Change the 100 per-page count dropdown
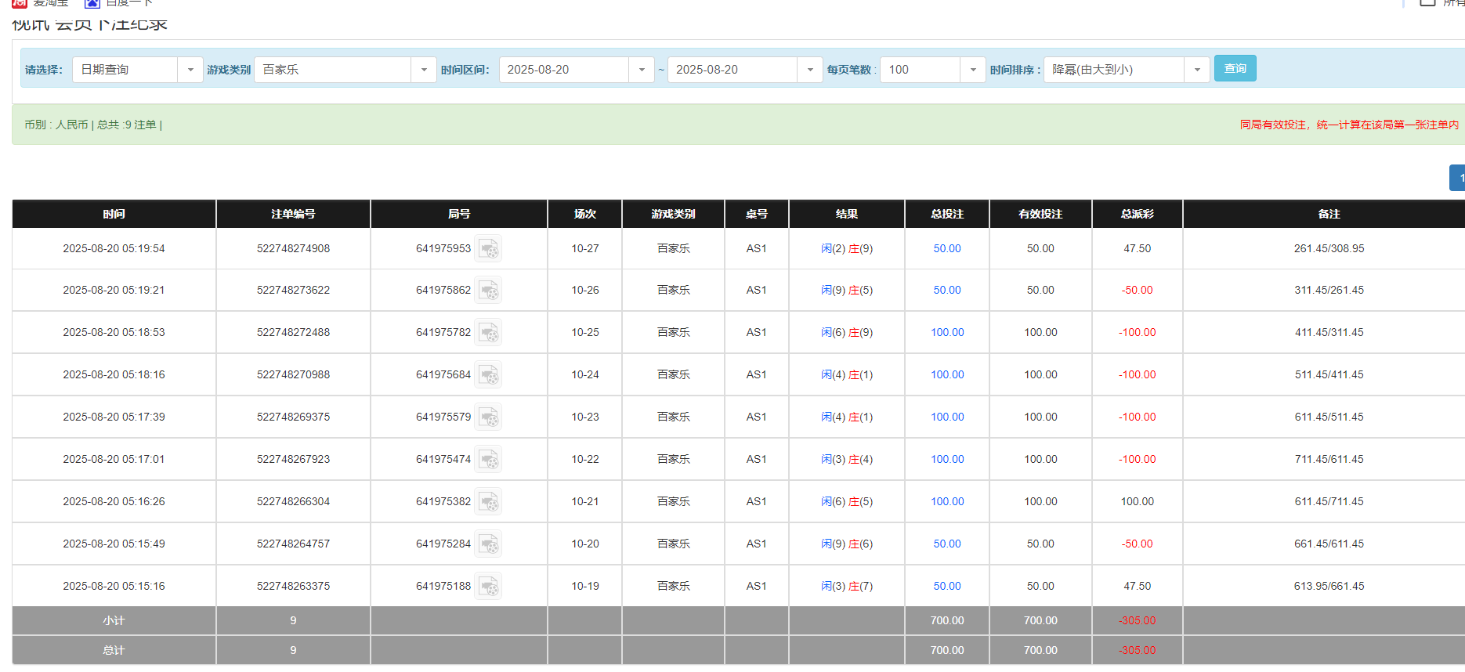1465x672 pixels. (x=972, y=70)
